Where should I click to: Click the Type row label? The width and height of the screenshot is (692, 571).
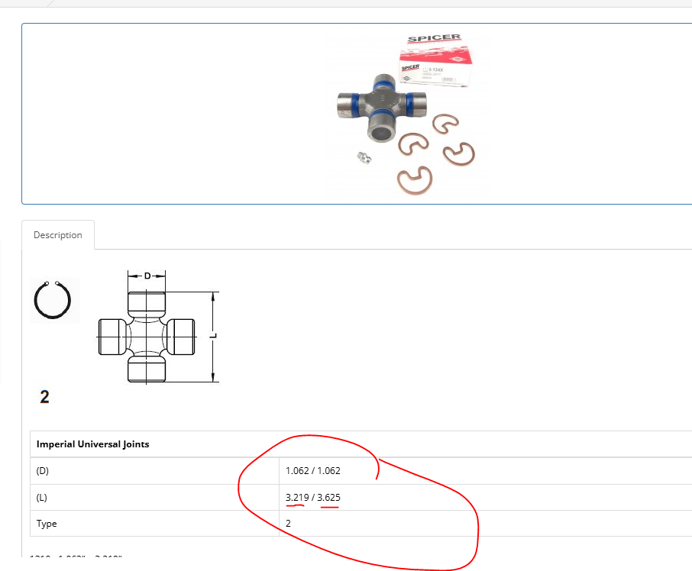(47, 524)
